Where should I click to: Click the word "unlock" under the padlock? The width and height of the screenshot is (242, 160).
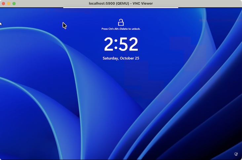point(136,29)
